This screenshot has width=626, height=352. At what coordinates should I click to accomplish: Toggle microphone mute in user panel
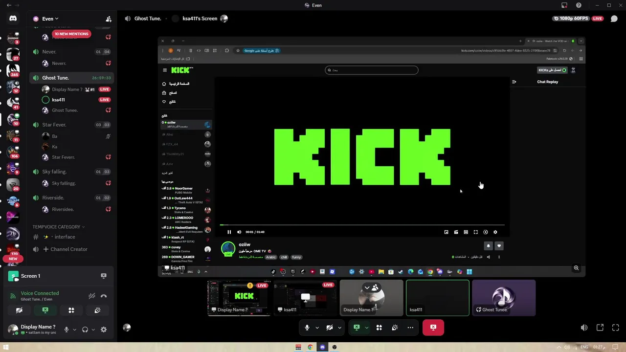point(67,330)
